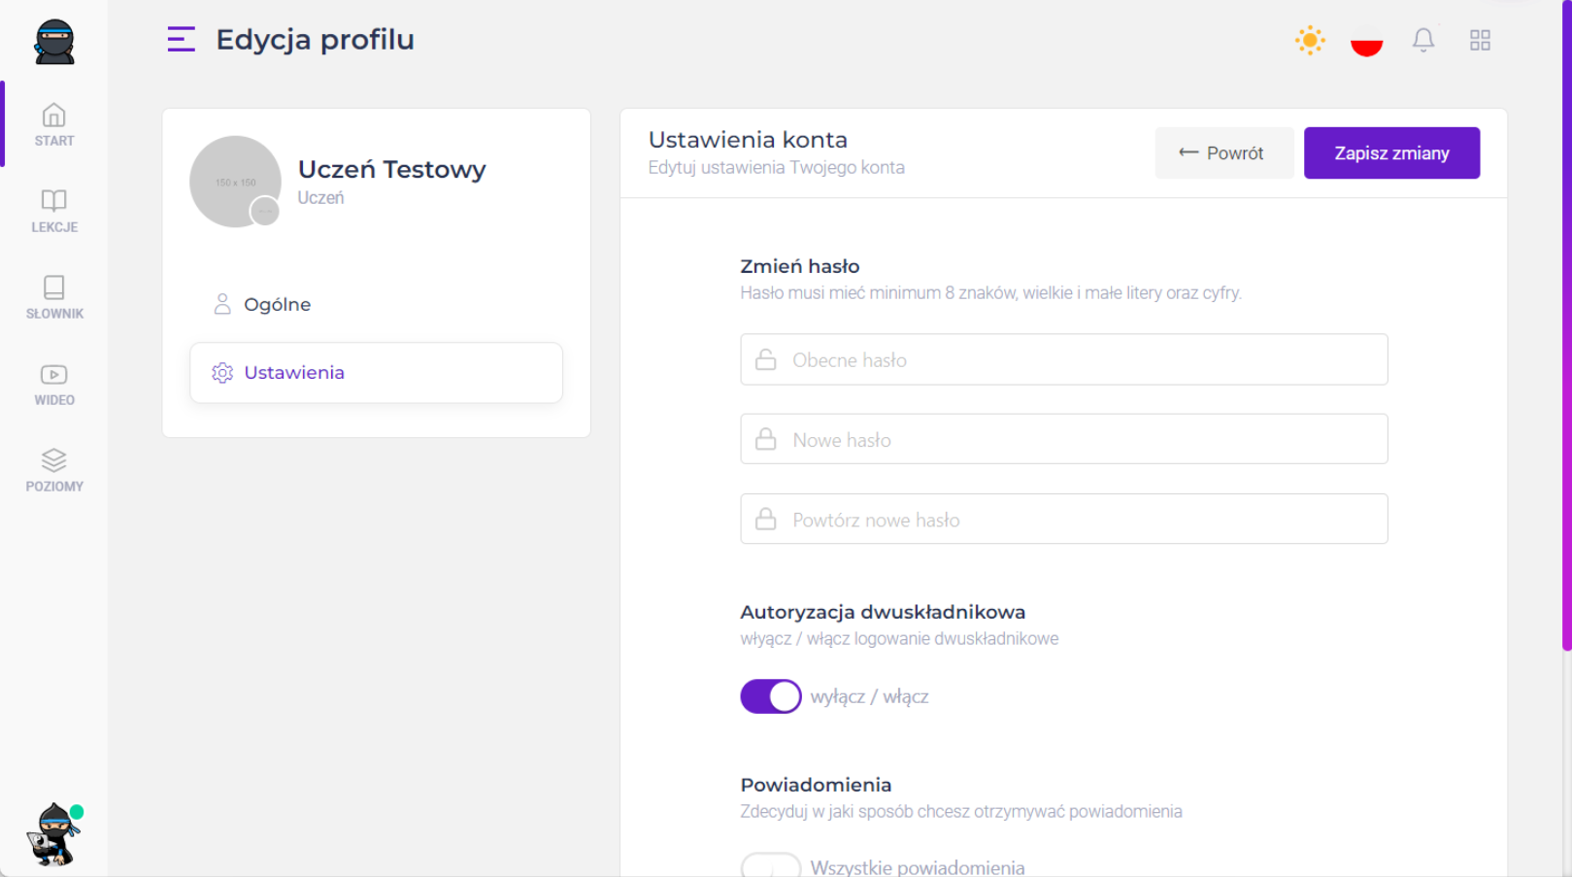Enable Wszystkie powiadomienia toggle
This screenshot has height=877, width=1572.
[x=771, y=866]
